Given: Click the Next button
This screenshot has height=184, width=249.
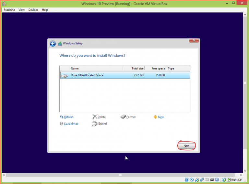Looking at the screenshot, I should (186, 146).
